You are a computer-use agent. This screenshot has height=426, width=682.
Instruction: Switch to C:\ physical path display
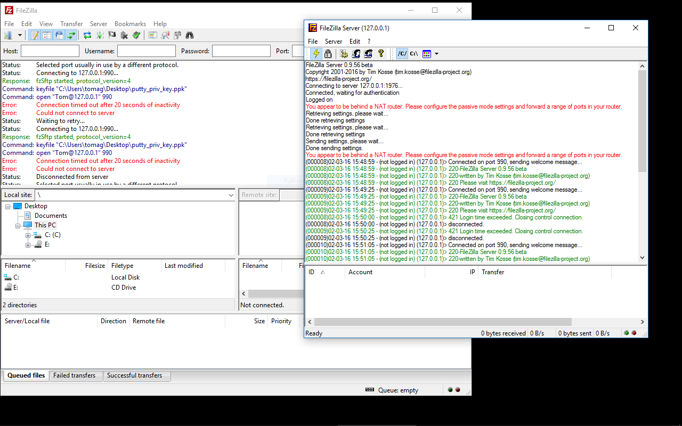(414, 54)
